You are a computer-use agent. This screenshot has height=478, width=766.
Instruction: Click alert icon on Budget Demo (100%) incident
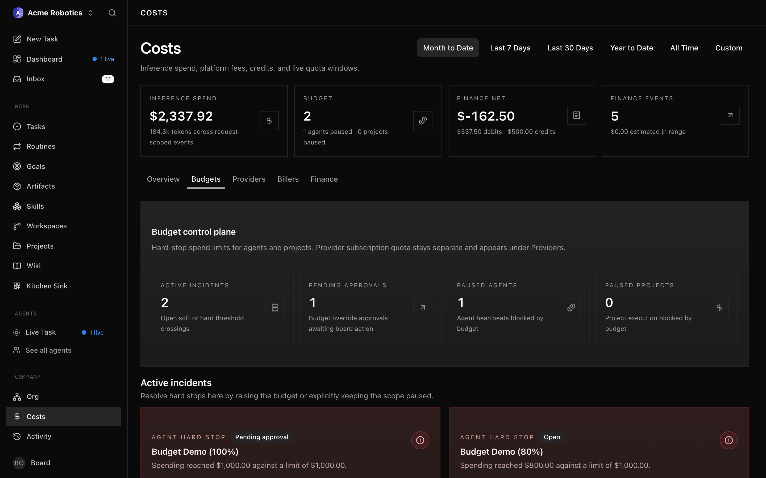coord(420,440)
